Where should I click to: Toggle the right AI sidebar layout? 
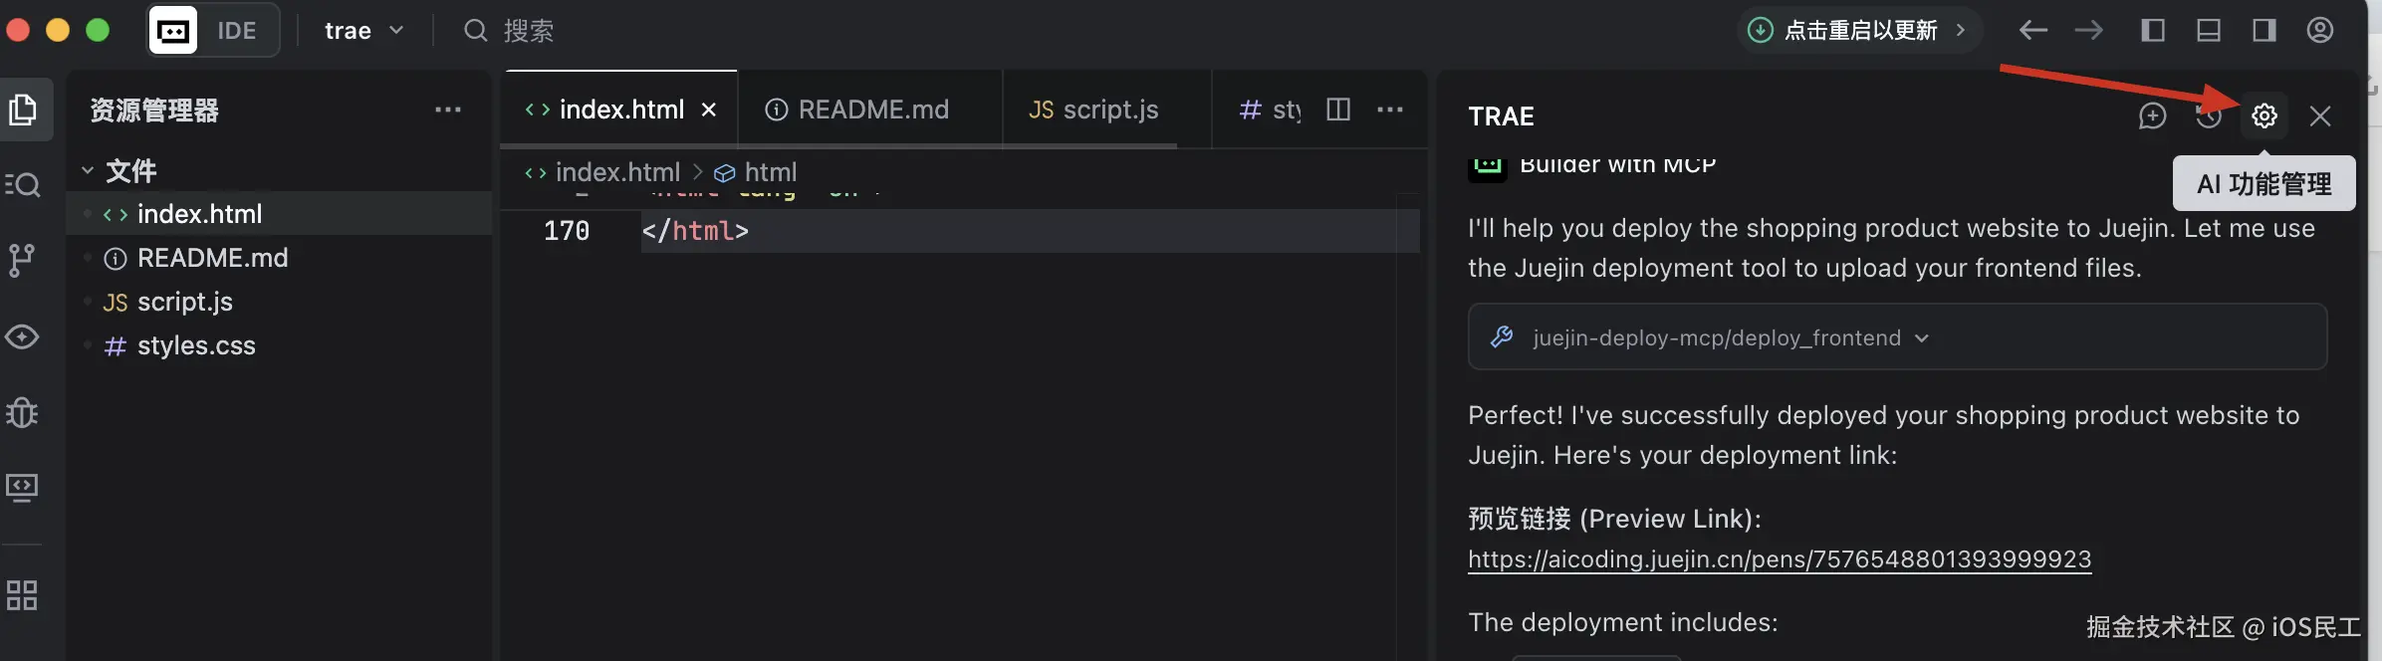(x=2263, y=31)
